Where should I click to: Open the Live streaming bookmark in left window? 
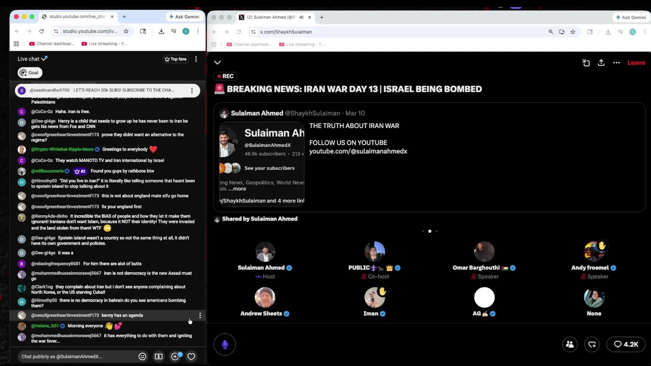[x=104, y=44]
